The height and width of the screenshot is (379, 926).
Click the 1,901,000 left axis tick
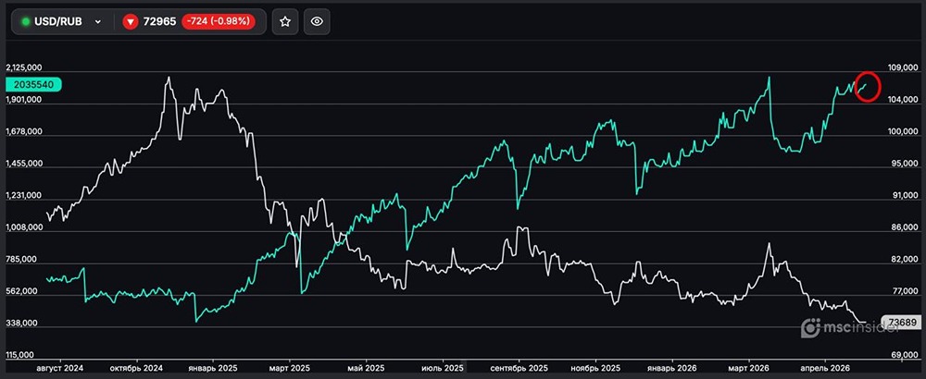coord(24,100)
